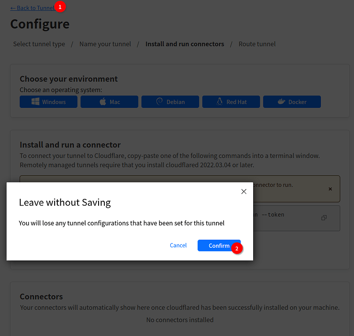
Task: Go to Name your tunnel step
Action: (105, 44)
